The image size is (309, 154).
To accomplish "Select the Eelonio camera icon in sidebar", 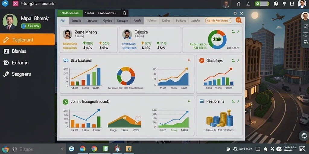I will click(6, 63).
